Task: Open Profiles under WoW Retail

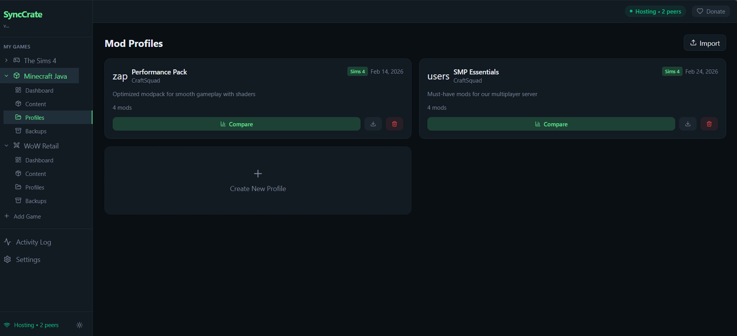Action: (35, 188)
